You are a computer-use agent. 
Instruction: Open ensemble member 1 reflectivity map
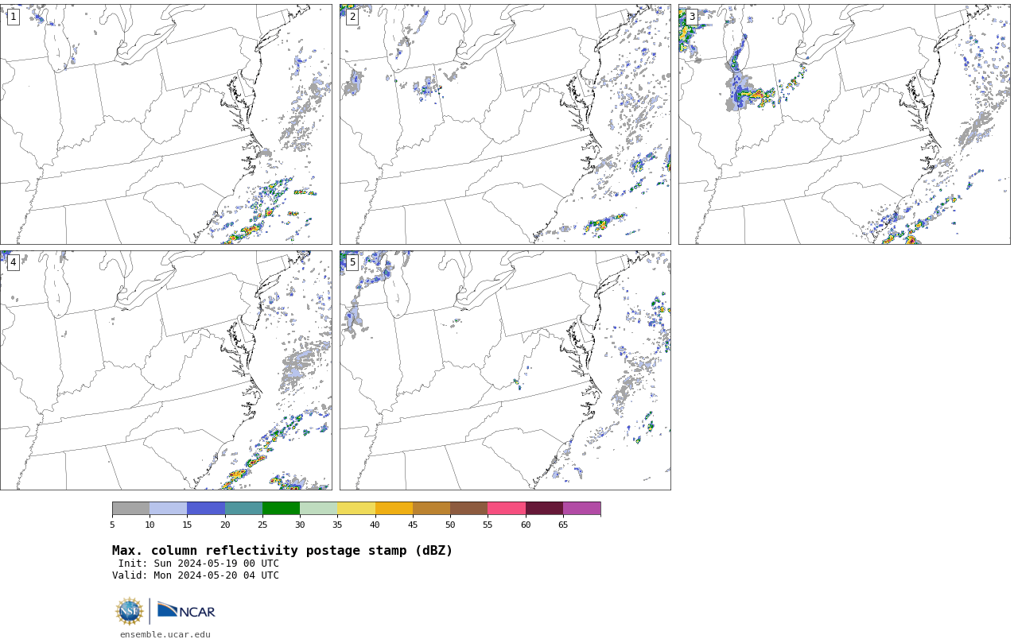click(x=165, y=124)
